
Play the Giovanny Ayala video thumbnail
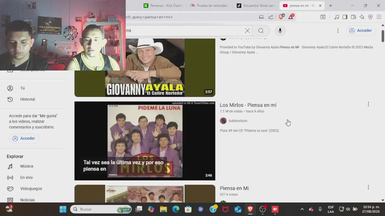click(x=145, y=67)
